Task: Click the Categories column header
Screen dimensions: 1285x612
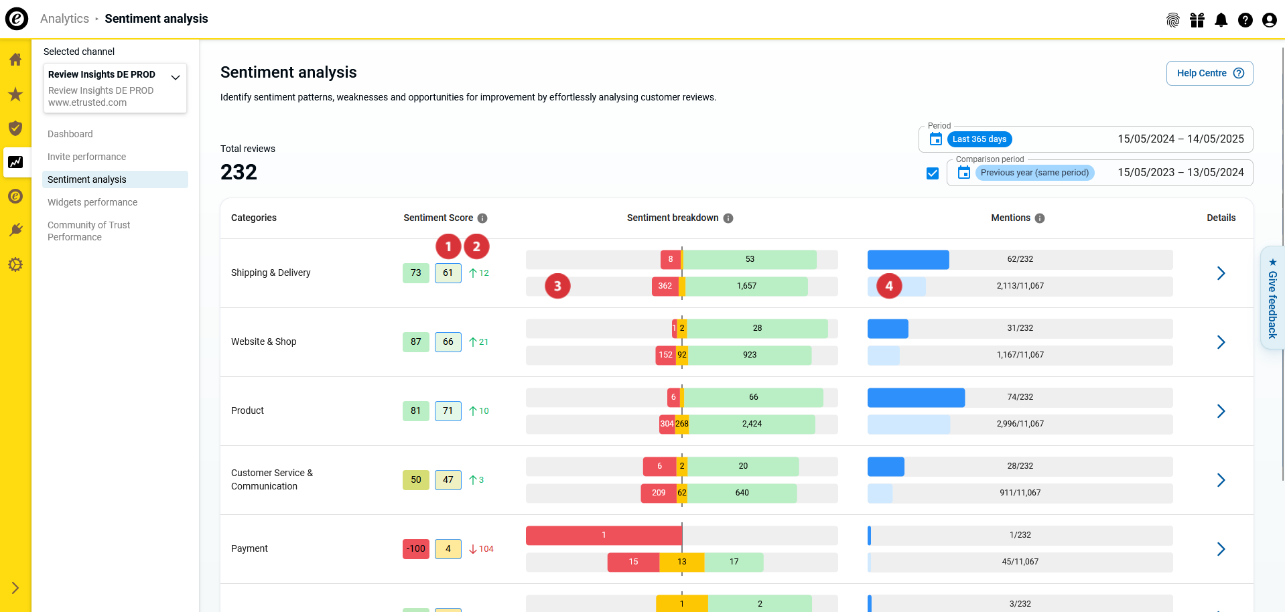Action: tap(254, 218)
